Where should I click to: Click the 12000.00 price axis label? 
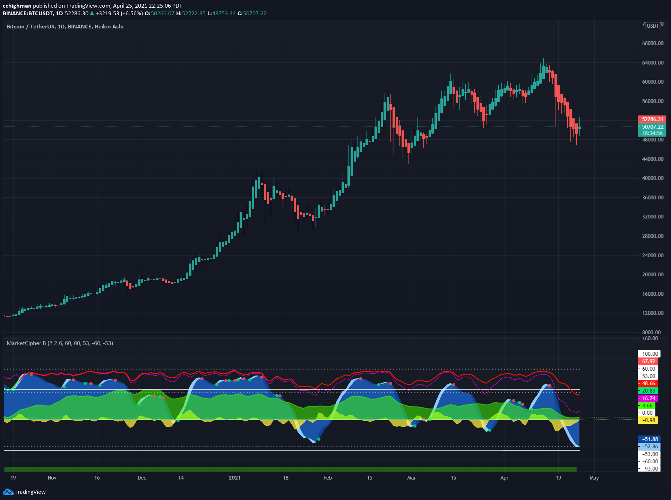tap(653, 313)
